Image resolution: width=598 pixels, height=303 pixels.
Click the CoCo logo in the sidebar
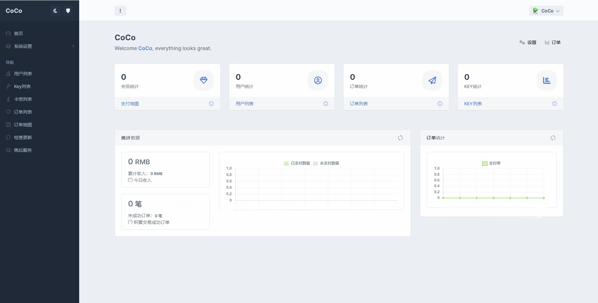click(x=14, y=11)
